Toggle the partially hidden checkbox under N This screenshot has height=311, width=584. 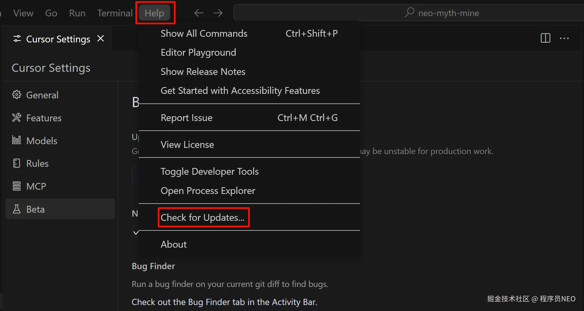tap(136, 232)
